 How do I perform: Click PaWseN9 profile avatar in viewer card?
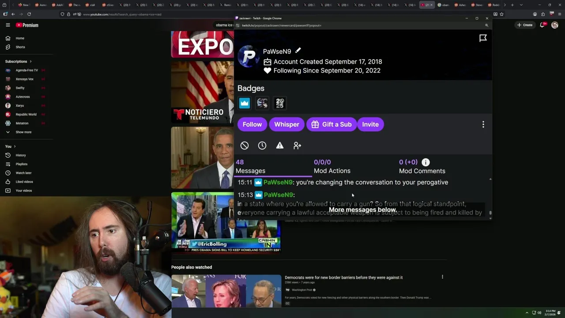coord(249,57)
